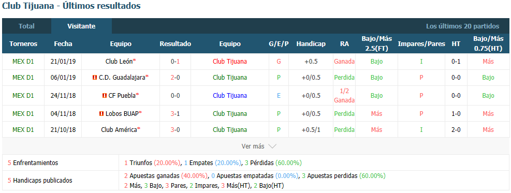Select the Visitante tab
Image resolution: width=511 pixels, height=193 pixels.
click(x=81, y=26)
